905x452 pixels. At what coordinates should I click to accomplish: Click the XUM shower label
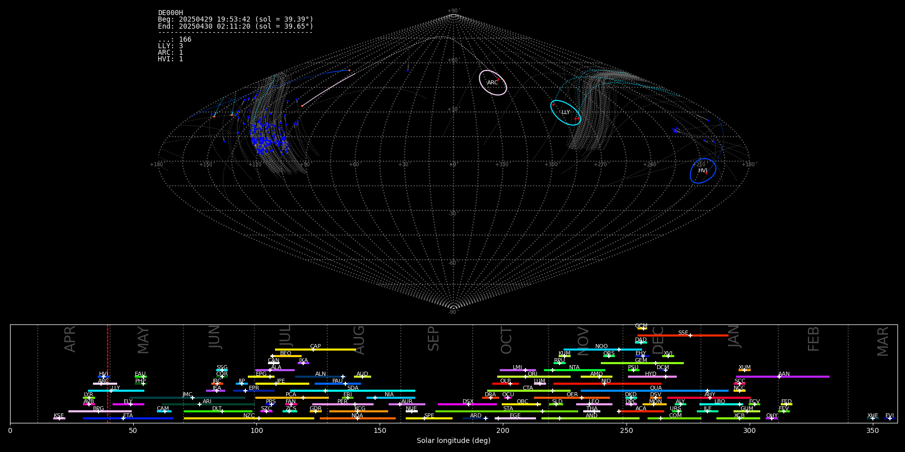745,368
